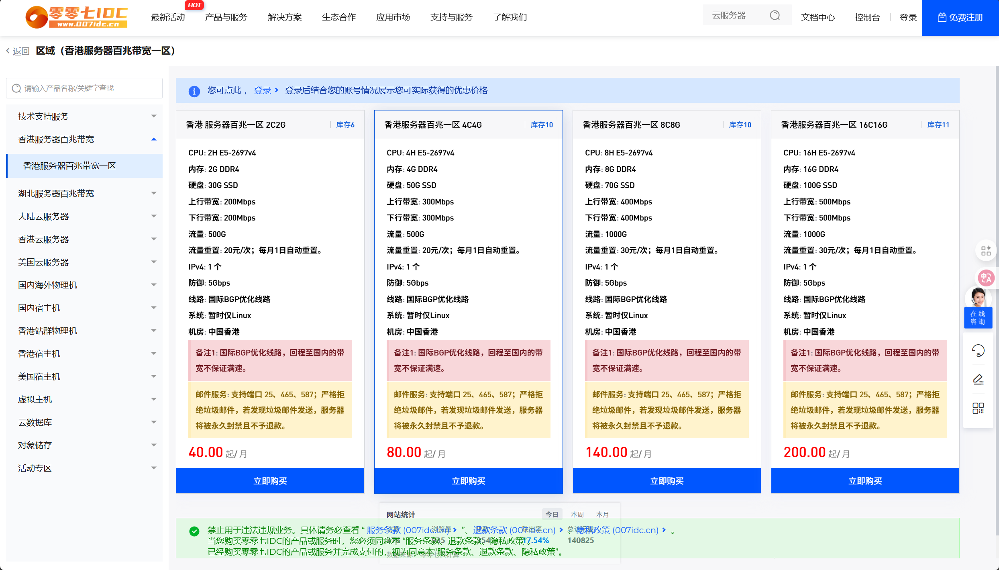Image resolution: width=999 pixels, height=570 pixels.
Task: Buy the 2C2G plan (立即购买)
Action: point(270,481)
